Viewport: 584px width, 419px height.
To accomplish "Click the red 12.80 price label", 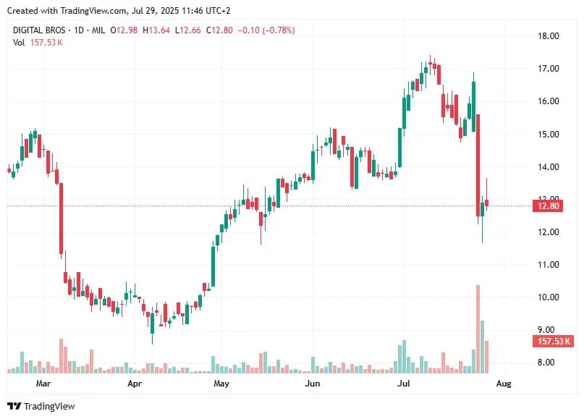I will tap(548, 206).
